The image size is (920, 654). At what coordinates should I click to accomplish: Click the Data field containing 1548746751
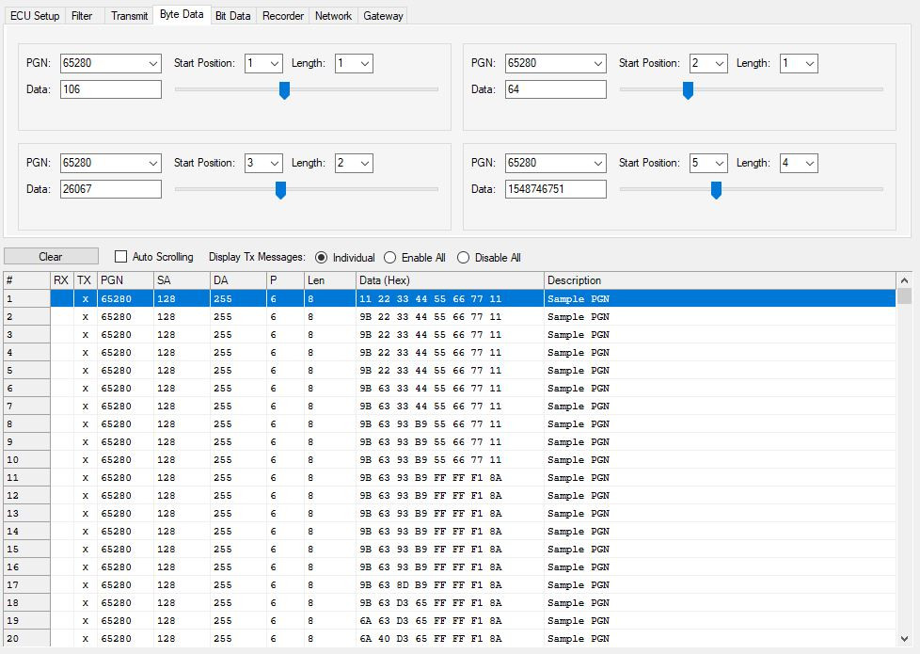pos(556,189)
